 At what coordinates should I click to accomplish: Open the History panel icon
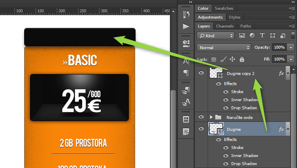[x=186, y=14]
